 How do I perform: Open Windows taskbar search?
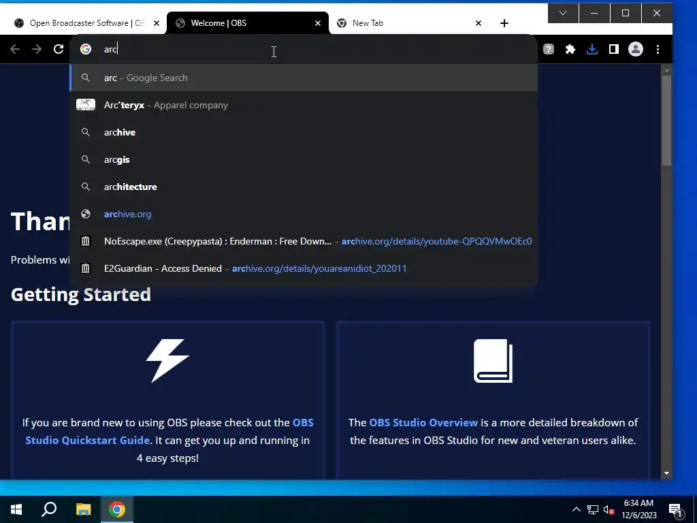tap(49, 509)
